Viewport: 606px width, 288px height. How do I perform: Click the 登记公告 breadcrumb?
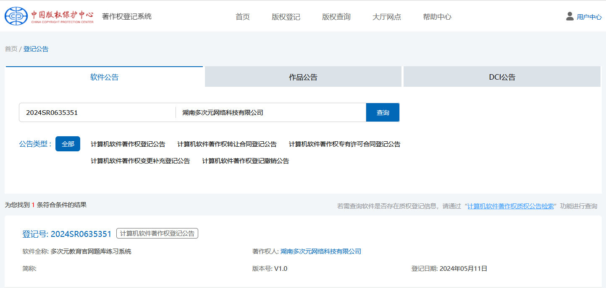tap(36, 49)
